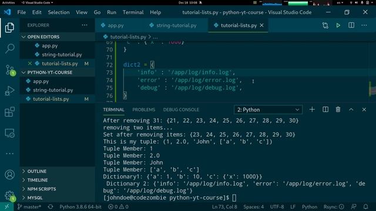
Task: Open the Manage settings gear
Action: point(9,196)
